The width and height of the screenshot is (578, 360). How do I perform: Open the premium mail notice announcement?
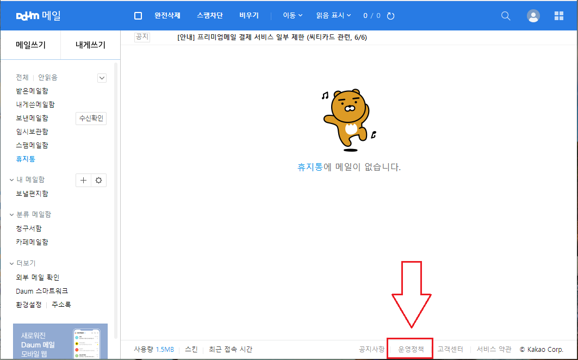click(272, 38)
